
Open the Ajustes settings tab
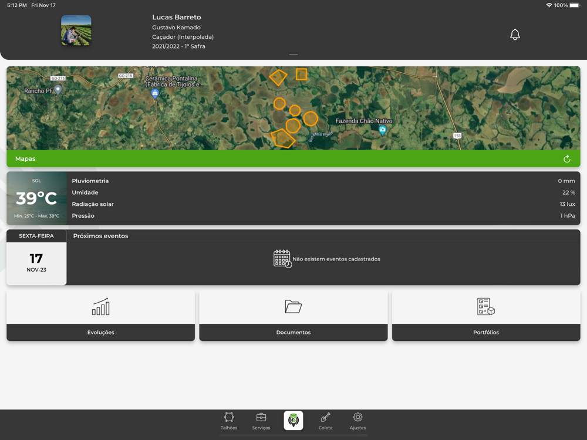tap(357, 421)
